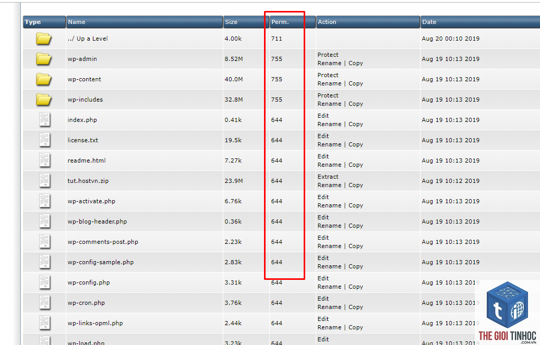Rename the tut.hostvn.zip file
The height and width of the screenshot is (345, 540).
329,184
